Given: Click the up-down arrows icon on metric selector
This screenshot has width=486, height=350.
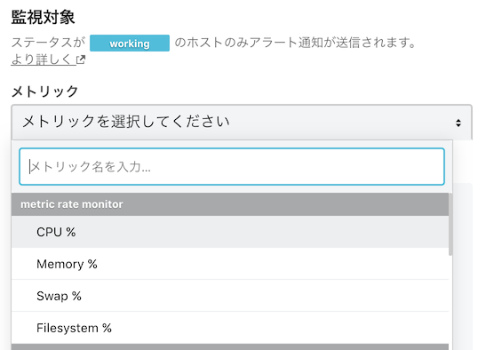Looking at the screenshot, I should pyautogui.click(x=458, y=123).
